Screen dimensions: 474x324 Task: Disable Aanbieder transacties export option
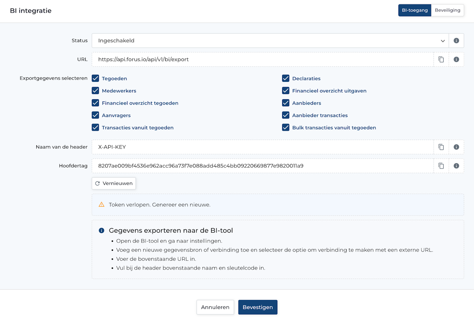click(x=286, y=115)
